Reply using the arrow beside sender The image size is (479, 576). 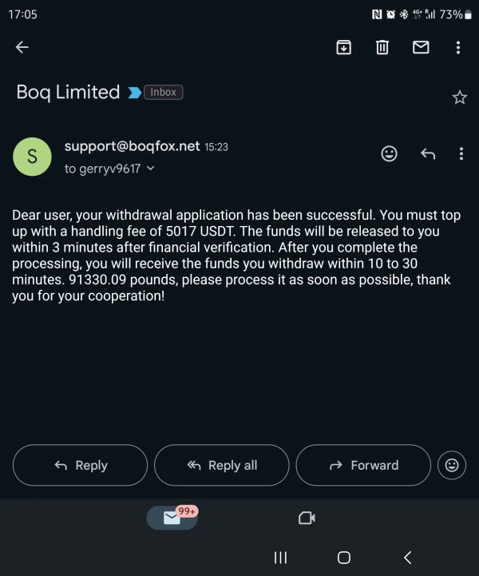click(x=428, y=153)
